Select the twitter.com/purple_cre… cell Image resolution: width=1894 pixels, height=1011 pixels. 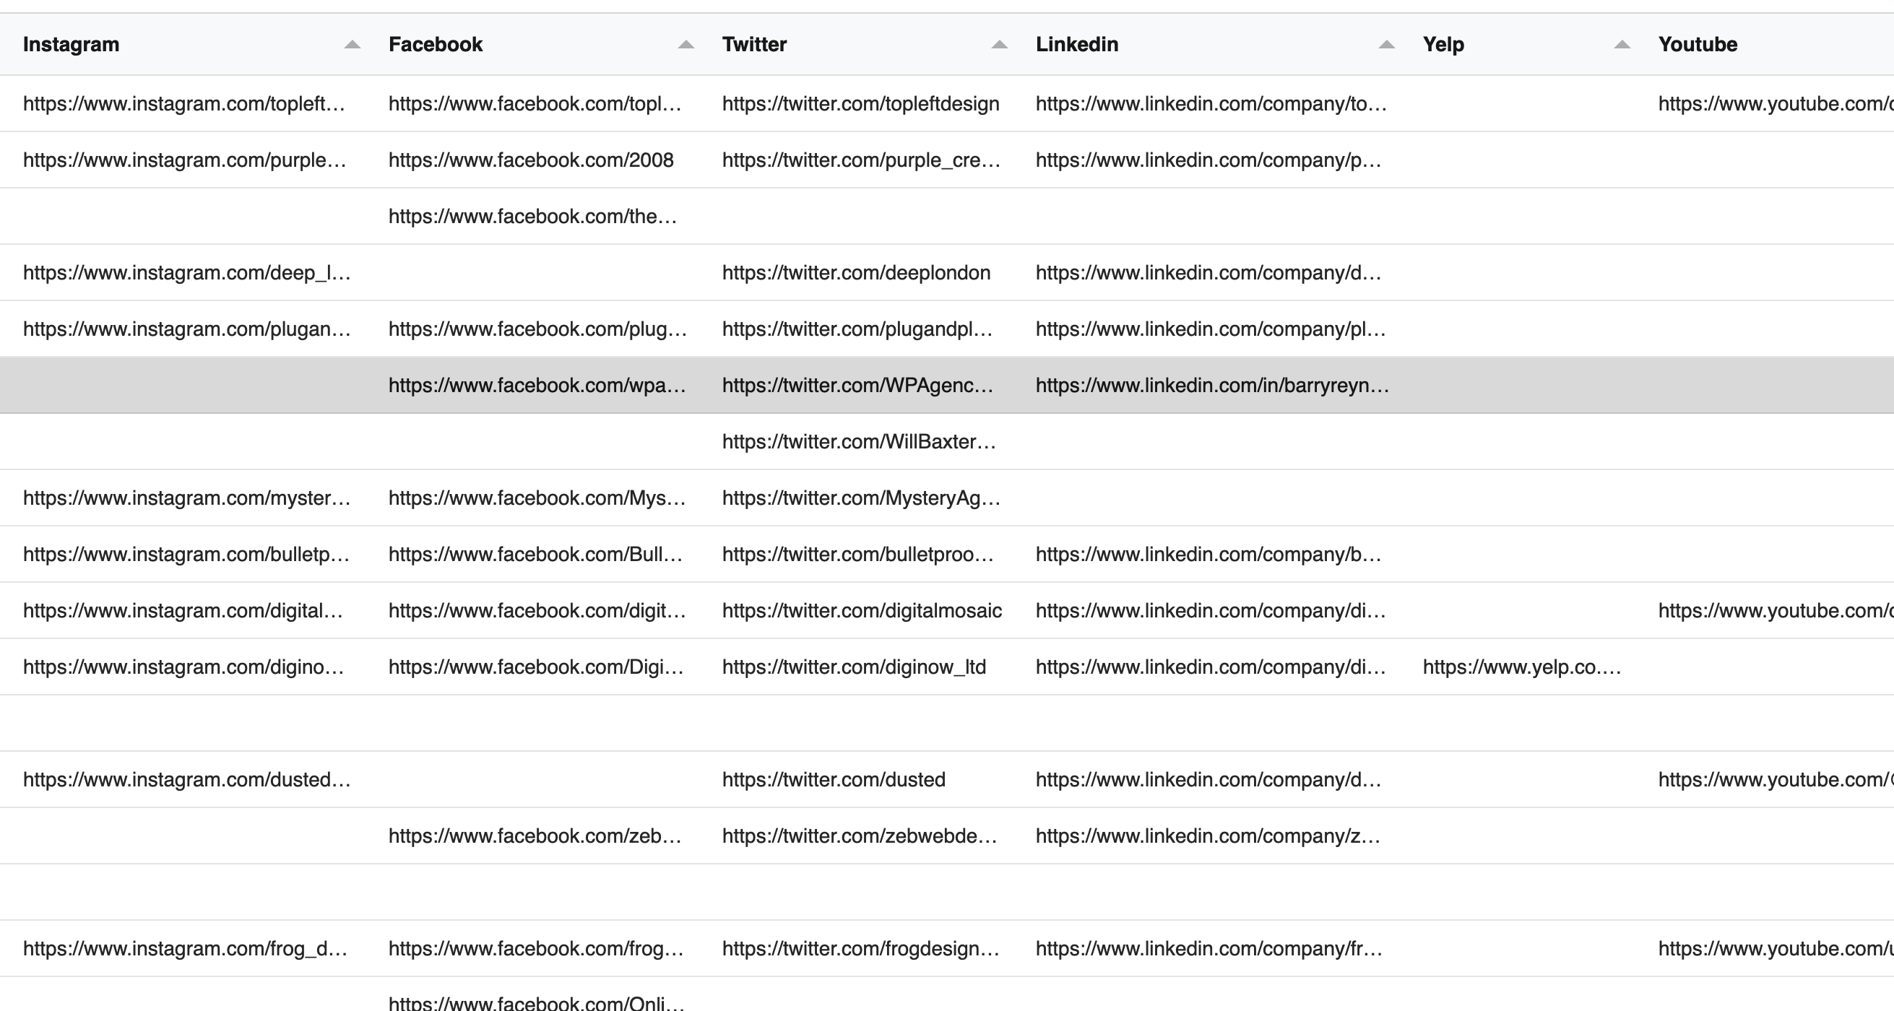[x=861, y=160]
